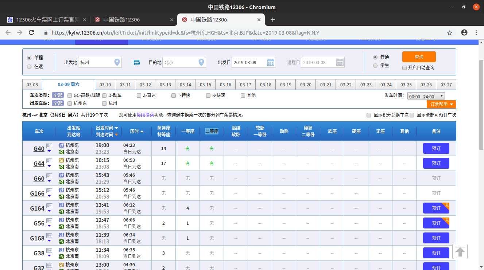Click ID card icon beside G168
This screenshot has width=484, height=270.
49,235
